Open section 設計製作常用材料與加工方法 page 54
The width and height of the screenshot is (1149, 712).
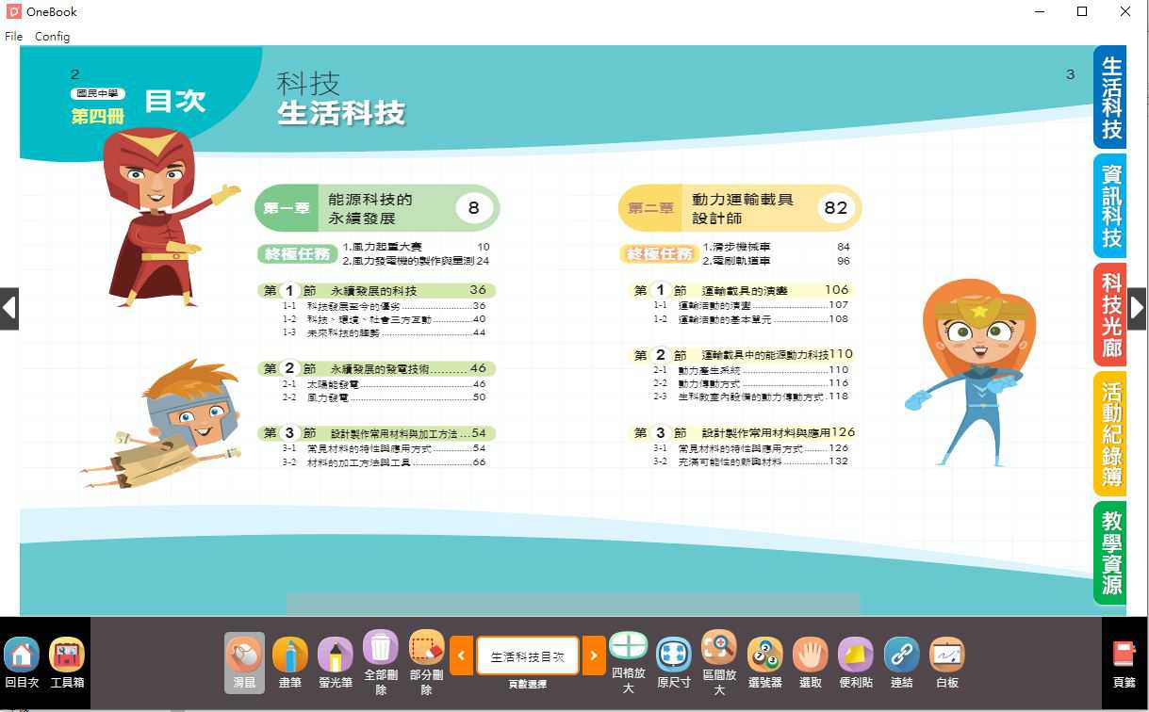pyautogui.click(x=377, y=433)
